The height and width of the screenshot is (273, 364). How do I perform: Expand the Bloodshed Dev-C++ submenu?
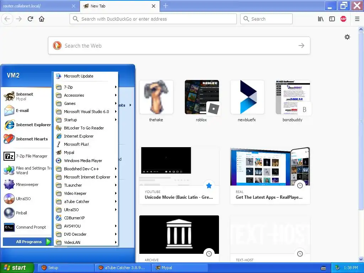tap(86, 169)
